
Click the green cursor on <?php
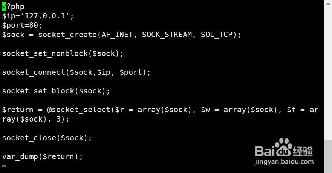4,7
